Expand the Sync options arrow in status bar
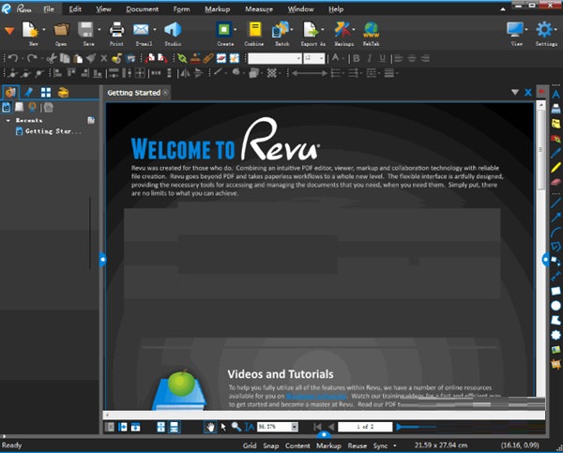563x453 pixels. point(395,445)
